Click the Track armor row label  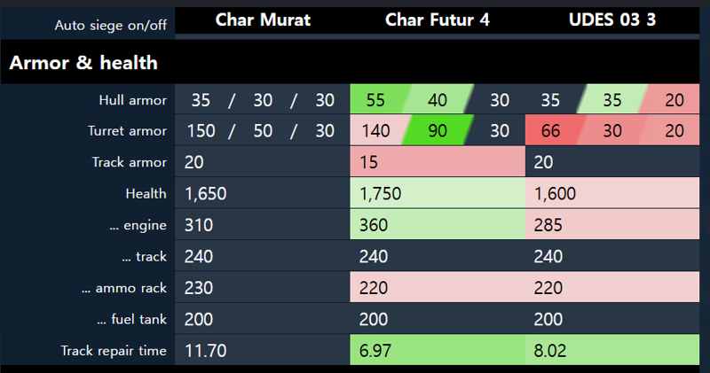pos(129,162)
